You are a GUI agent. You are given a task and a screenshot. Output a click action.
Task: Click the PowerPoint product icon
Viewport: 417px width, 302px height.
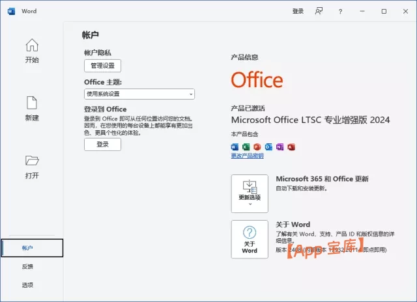click(x=257, y=147)
